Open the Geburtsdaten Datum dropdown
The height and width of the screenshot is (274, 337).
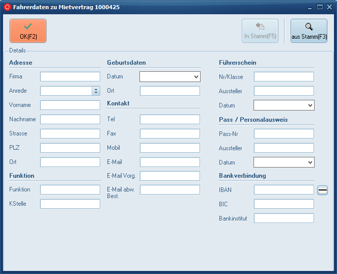point(196,77)
